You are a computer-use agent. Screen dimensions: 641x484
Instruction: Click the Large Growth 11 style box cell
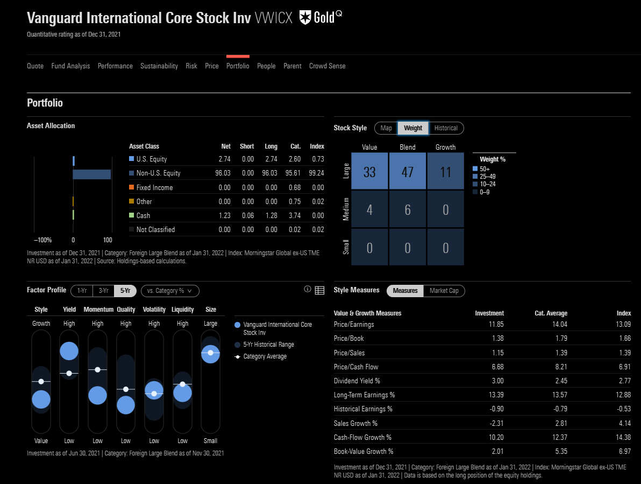point(446,171)
